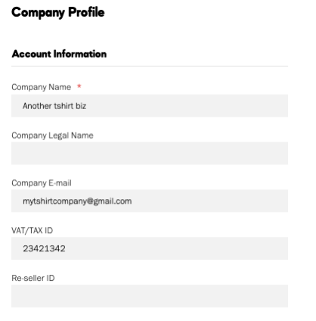Click the "Re-seller ID" label
Viewport: 316px width, 321px height.
pos(33,278)
